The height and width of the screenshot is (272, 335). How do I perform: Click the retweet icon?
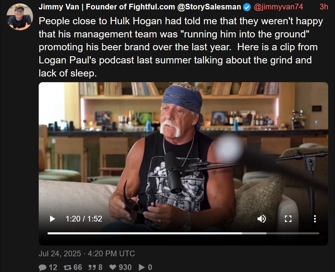pos(67,267)
